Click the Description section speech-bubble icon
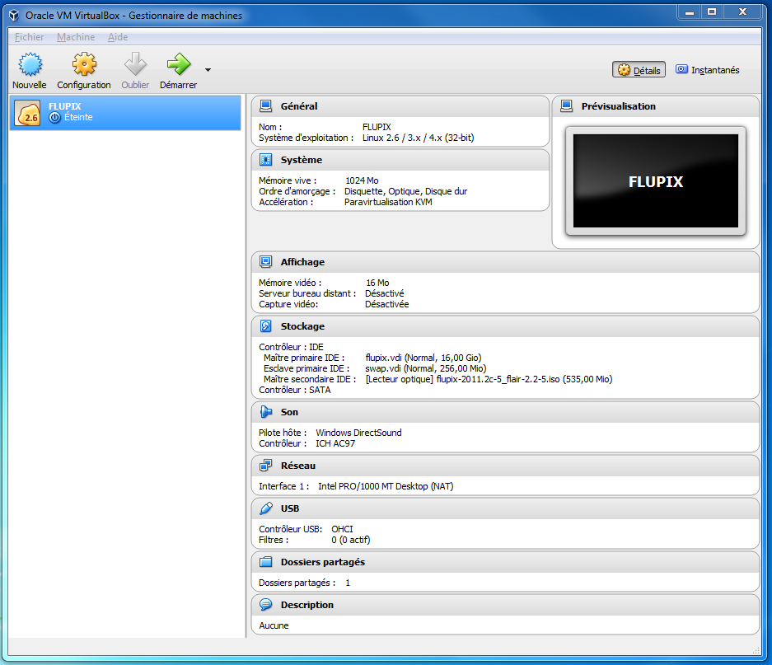Image resolution: width=772 pixels, height=665 pixels. 266,604
